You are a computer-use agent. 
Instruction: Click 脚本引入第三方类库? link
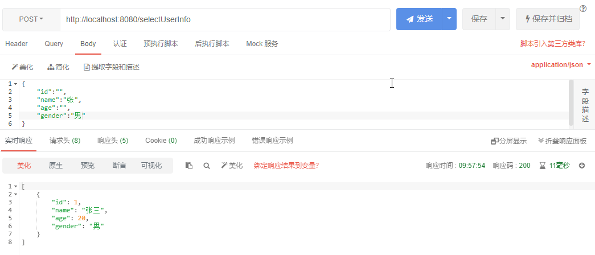coord(552,44)
